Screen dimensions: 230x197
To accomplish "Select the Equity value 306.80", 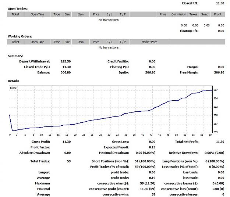I will coord(150,72).
